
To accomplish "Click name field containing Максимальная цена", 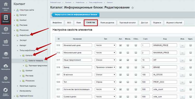I will coord(77,53).
